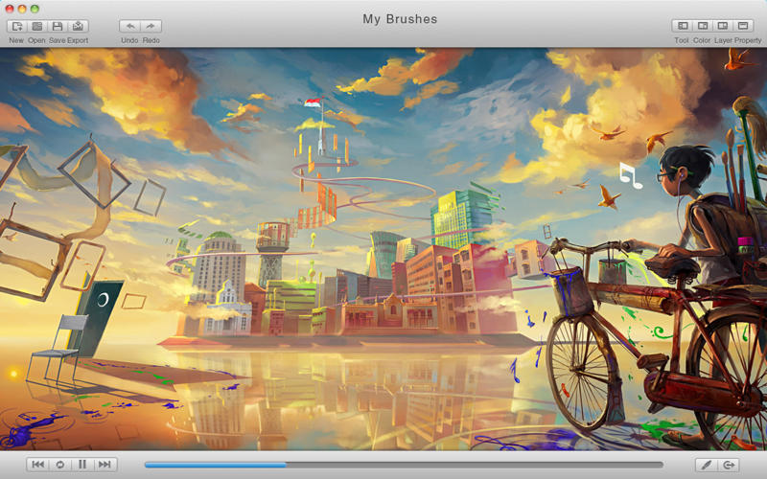The image size is (767, 479).
Task: Export the artwork via Export icon
Action: click(x=78, y=27)
